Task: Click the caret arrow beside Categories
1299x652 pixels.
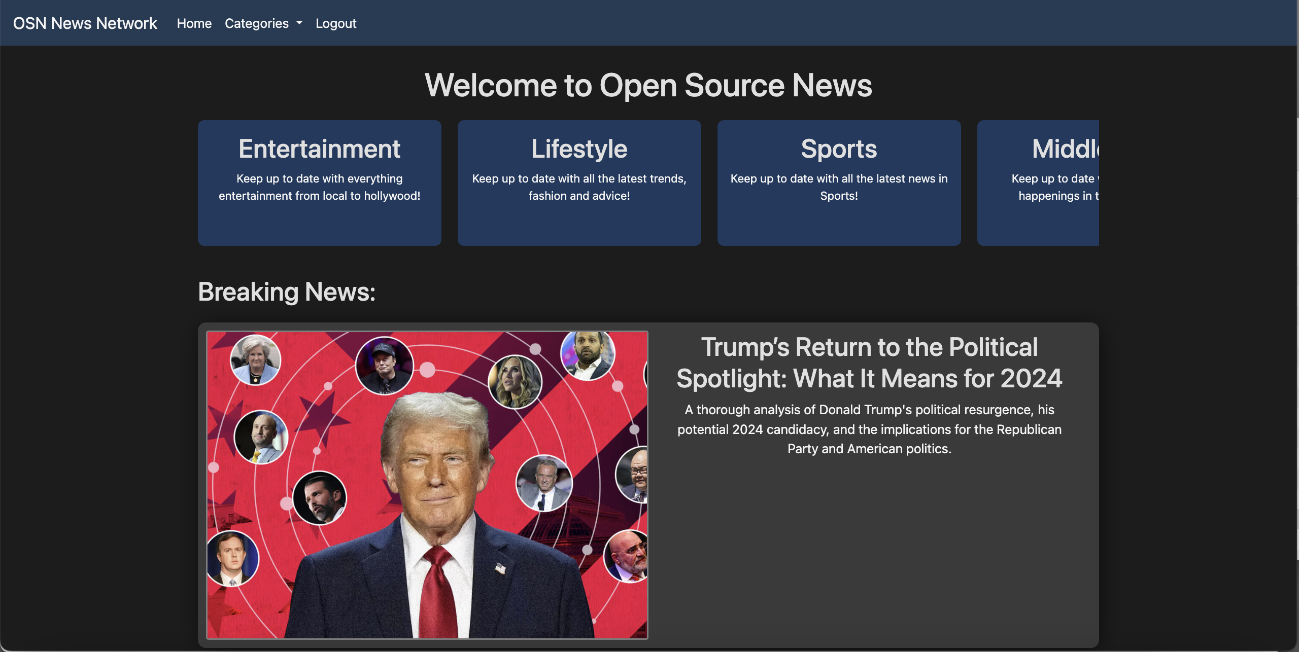Action: [x=299, y=23]
